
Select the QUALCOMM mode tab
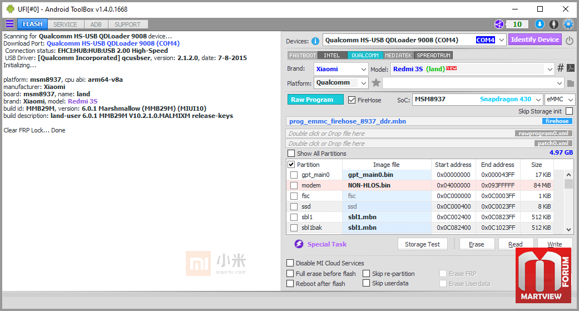[x=365, y=56]
